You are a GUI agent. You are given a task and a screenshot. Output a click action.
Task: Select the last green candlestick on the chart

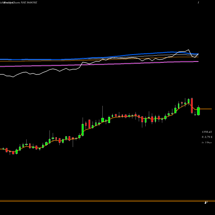pyautogui.click(x=198, y=111)
